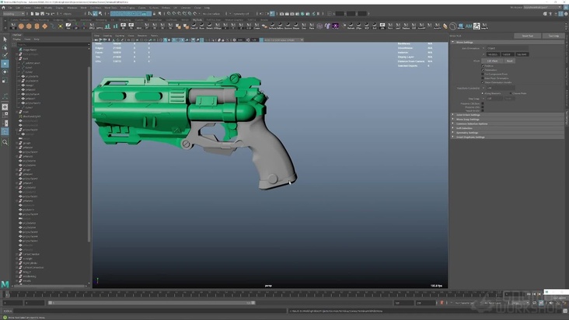Pick the Paint Selection brush tool

(5, 55)
